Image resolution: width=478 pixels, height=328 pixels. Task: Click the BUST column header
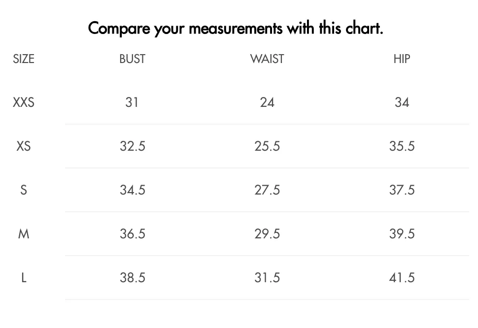pyautogui.click(x=132, y=59)
